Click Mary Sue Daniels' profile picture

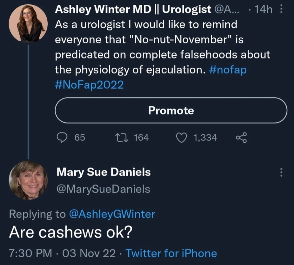coord(28,180)
